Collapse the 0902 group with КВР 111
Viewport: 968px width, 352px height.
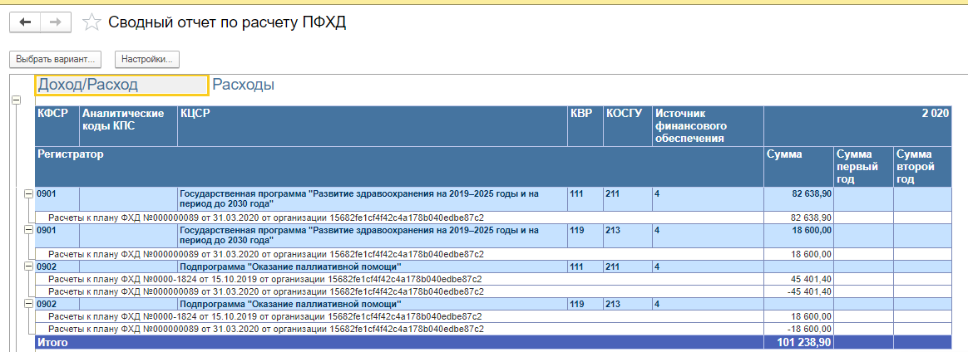pos(28,266)
